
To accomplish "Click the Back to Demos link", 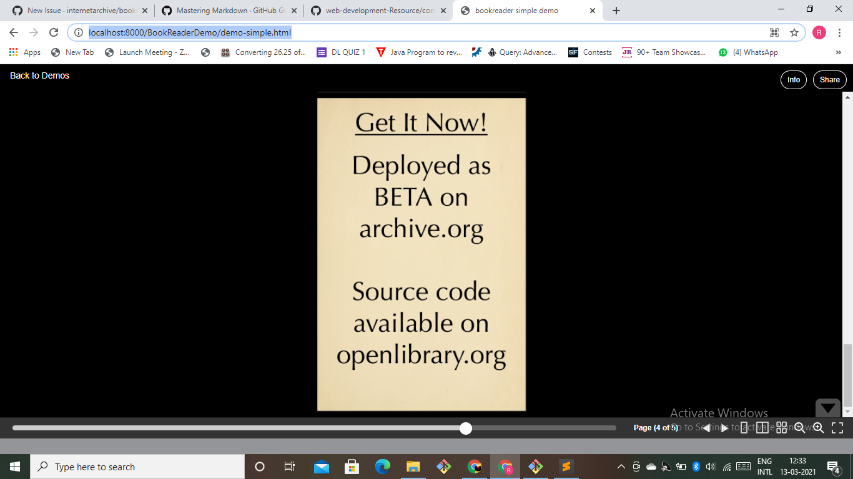I will pyautogui.click(x=39, y=75).
